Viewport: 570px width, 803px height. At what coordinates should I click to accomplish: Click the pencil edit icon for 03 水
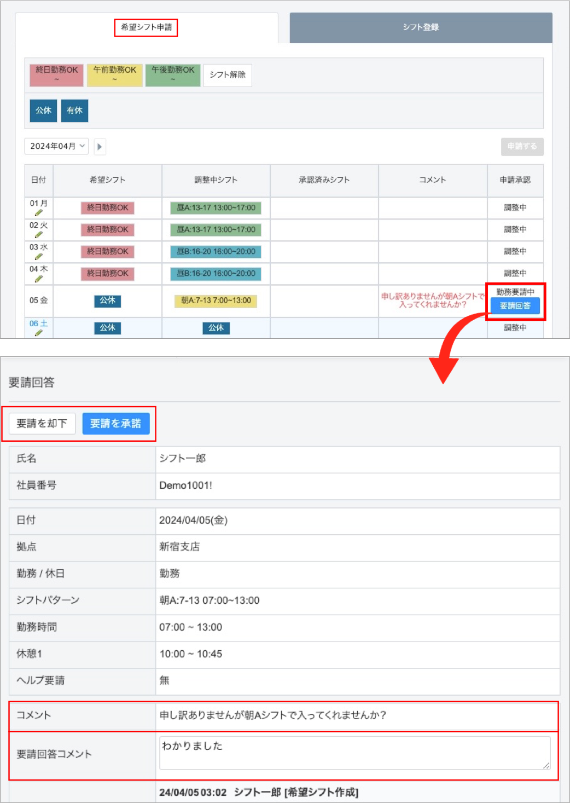38,257
